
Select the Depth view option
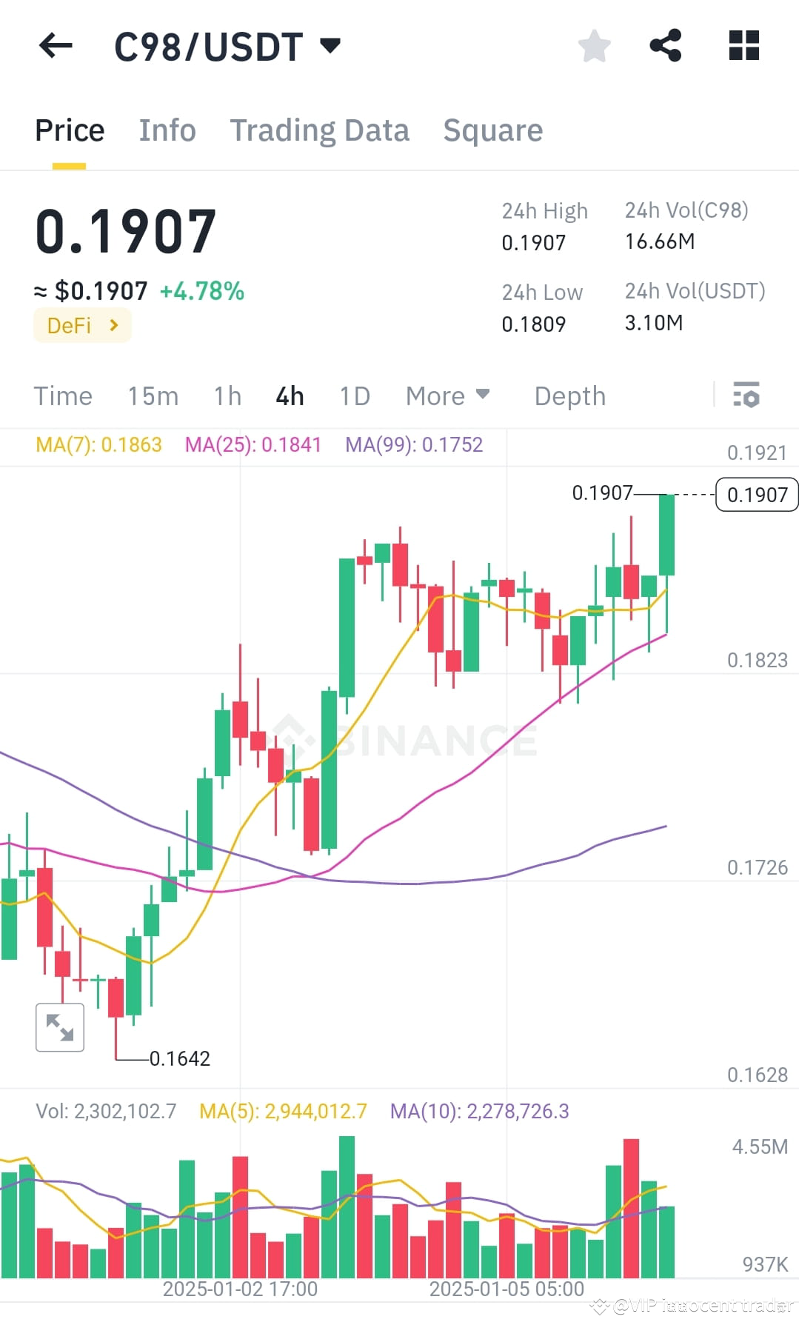tap(569, 396)
